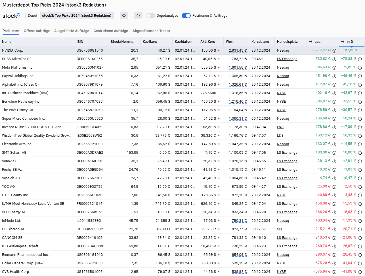Image resolution: width=365 pixels, height=276 pixels.
Task: Sort table by Wert column header
Action: [230, 42]
